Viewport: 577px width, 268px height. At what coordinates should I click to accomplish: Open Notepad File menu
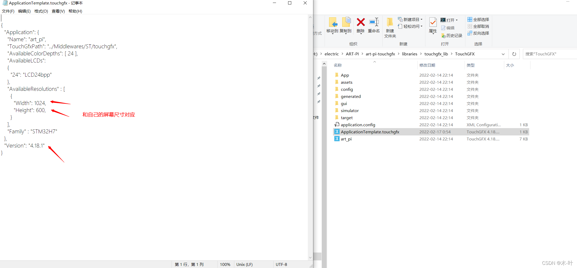click(x=8, y=11)
